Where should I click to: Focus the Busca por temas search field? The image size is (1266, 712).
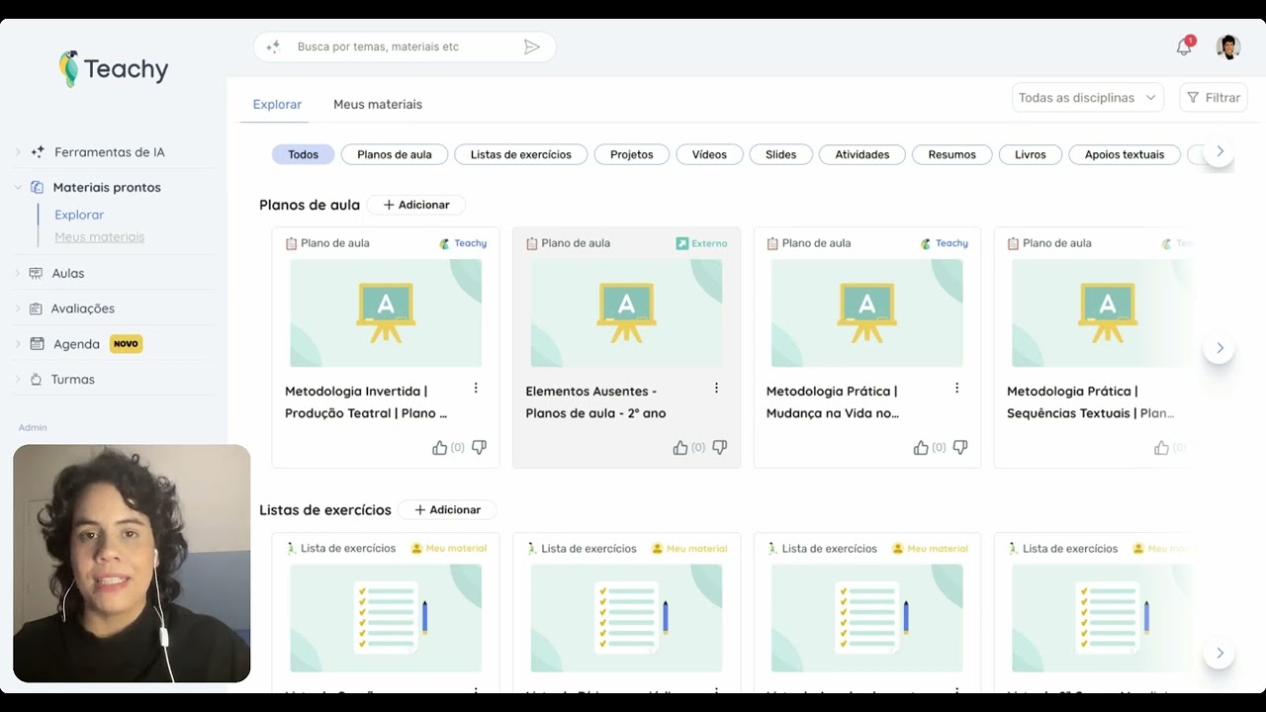pyautogui.click(x=406, y=46)
